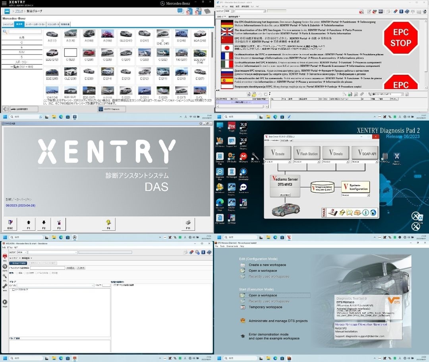Click the DAS F6 help icon button
This screenshot has width=429, height=362.
click(x=108, y=223)
